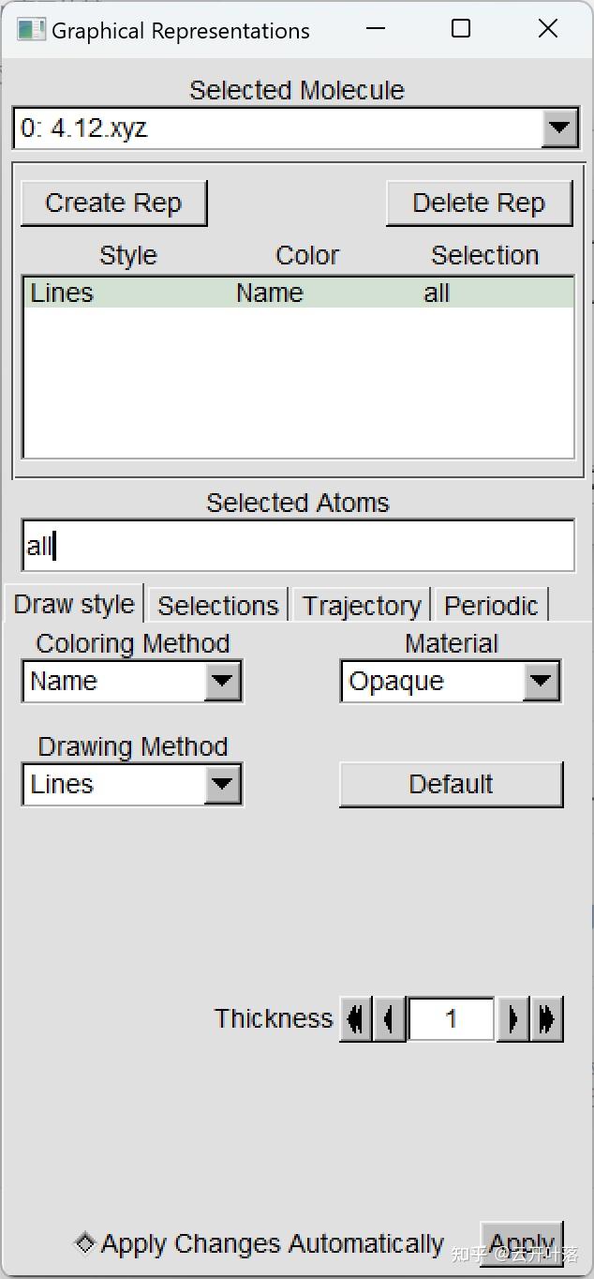Decrease Thickness to minimum with double-left arrow

click(x=355, y=1018)
